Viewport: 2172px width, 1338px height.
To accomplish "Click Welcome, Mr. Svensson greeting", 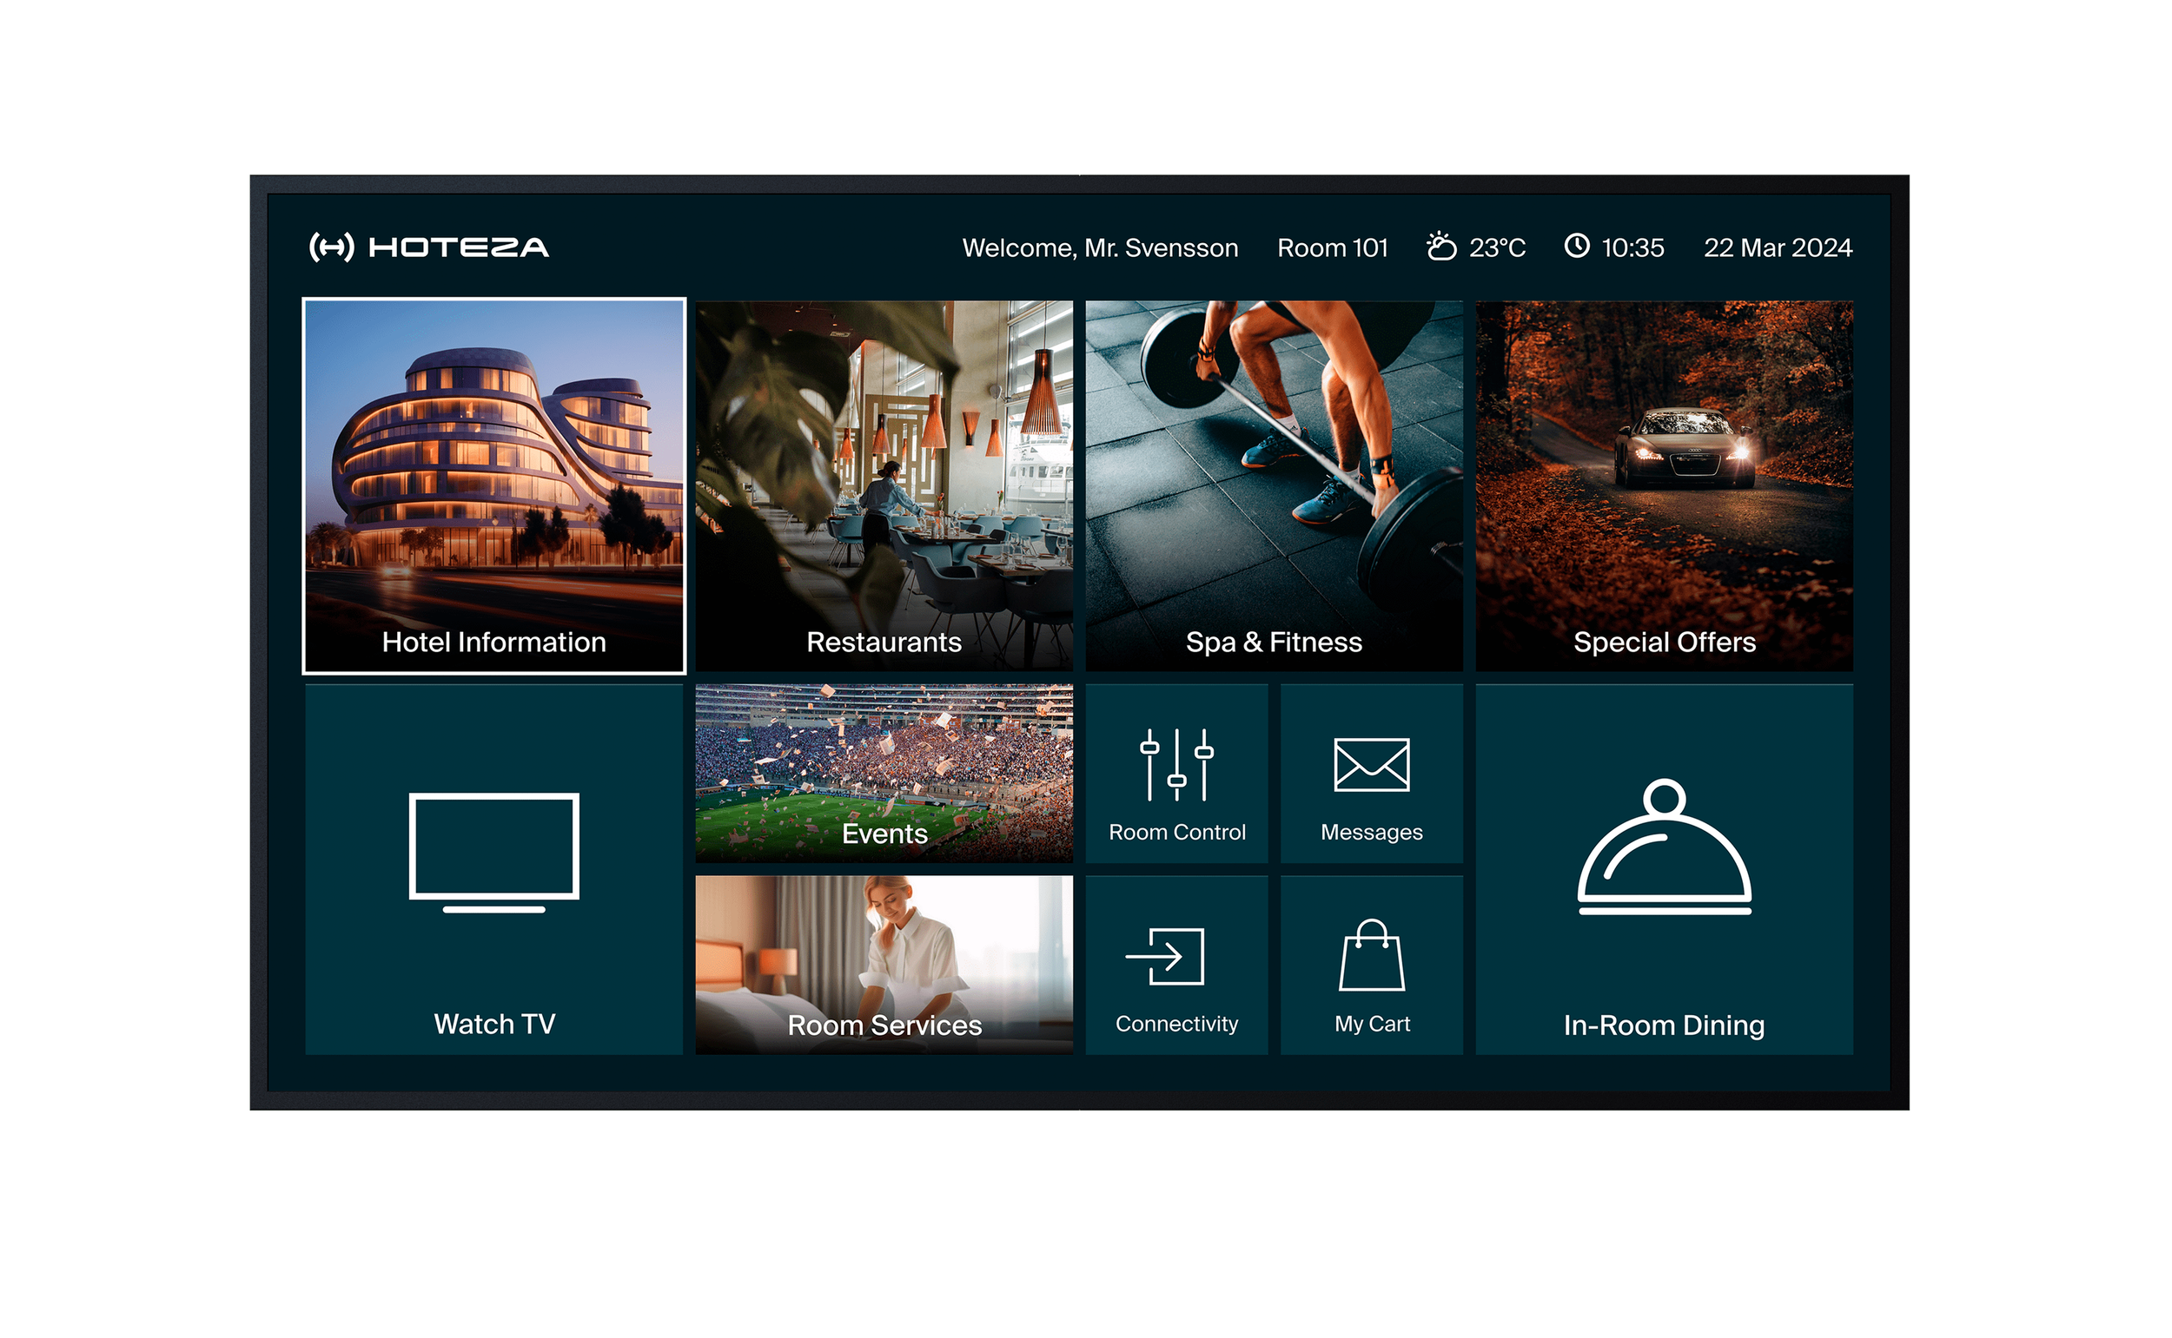I will pos(1100,247).
